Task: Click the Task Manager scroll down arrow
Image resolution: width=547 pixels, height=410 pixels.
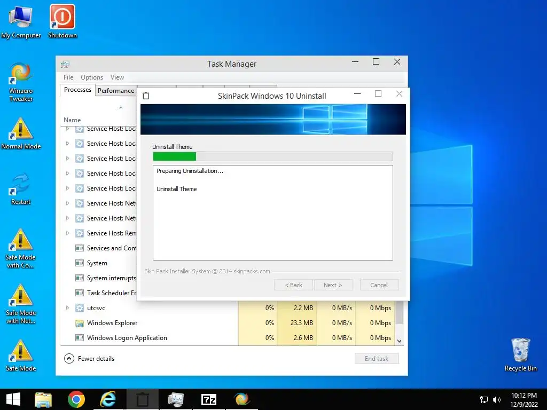Action: pos(400,341)
